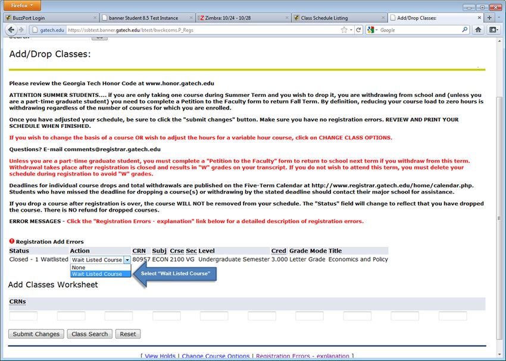Click the Submit Changes button

36,334
